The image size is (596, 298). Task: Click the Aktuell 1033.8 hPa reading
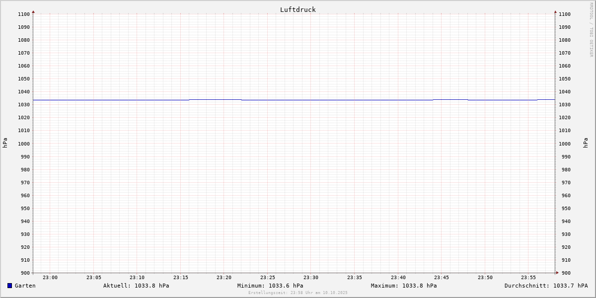(136, 286)
